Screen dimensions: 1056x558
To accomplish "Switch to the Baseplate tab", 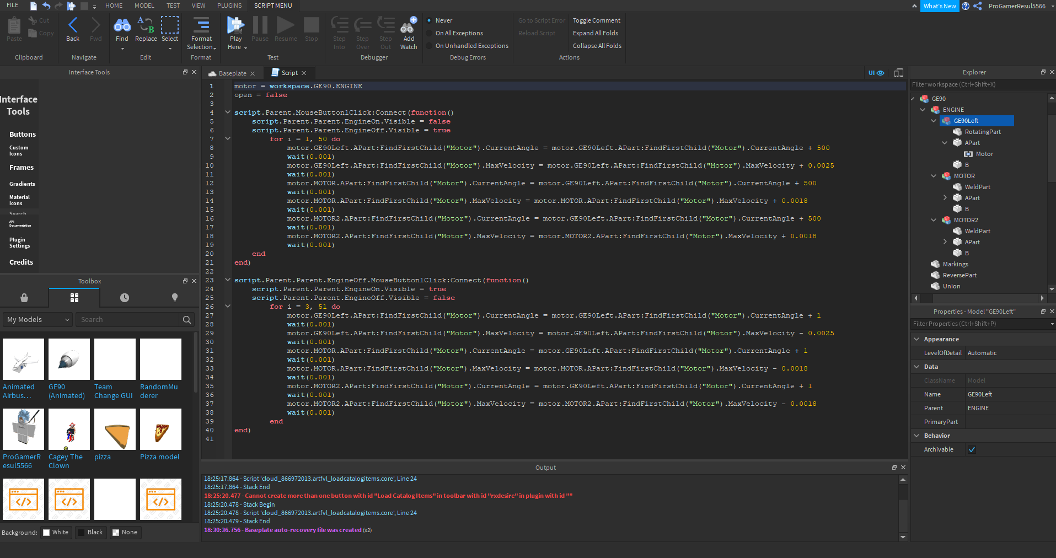I will [232, 73].
